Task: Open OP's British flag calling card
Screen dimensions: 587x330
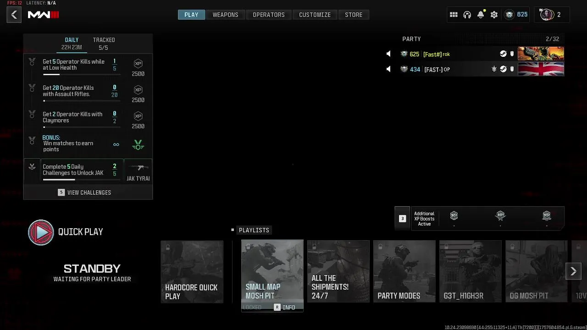Action: (x=541, y=69)
